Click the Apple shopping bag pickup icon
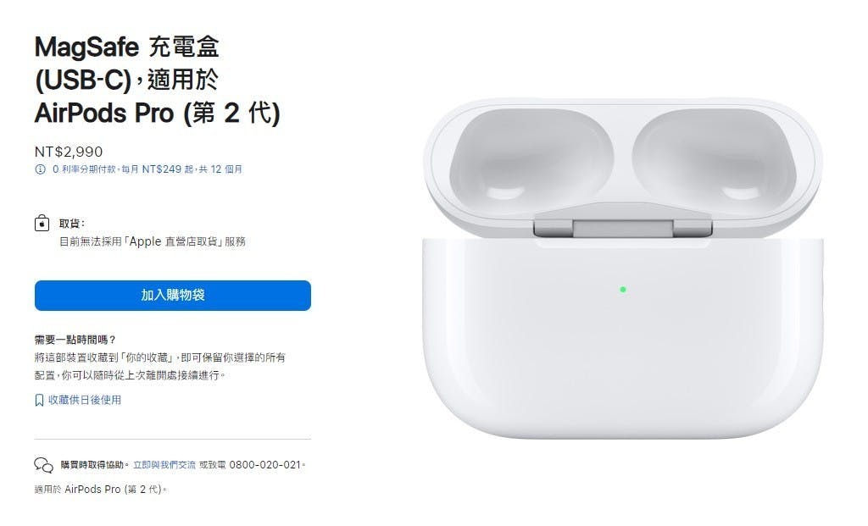Screen dimensions: 868x526 coord(42,224)
